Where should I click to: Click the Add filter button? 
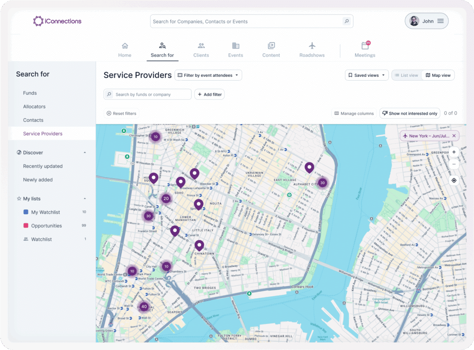pyautogui.click(x=209, y=94)
